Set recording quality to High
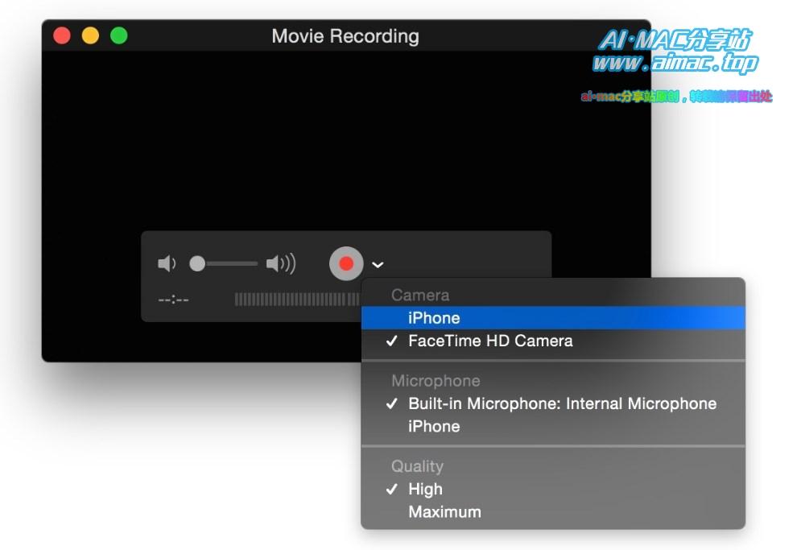The height and width of the screenshot is (550, 801). (553, 489)
